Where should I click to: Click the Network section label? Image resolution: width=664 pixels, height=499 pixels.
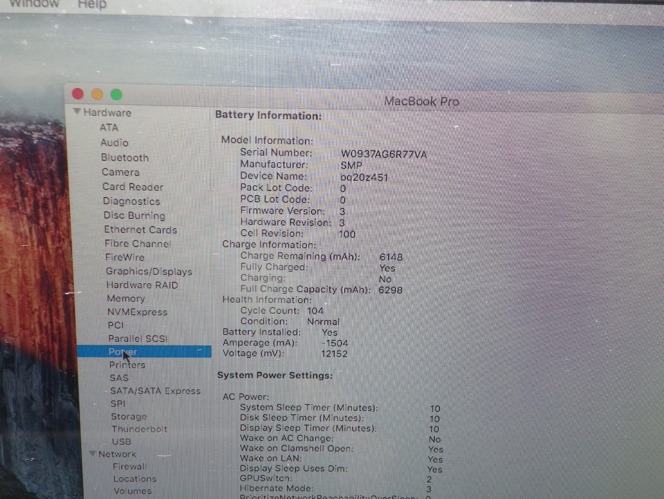pyautogui.click(x=117, y=454)
